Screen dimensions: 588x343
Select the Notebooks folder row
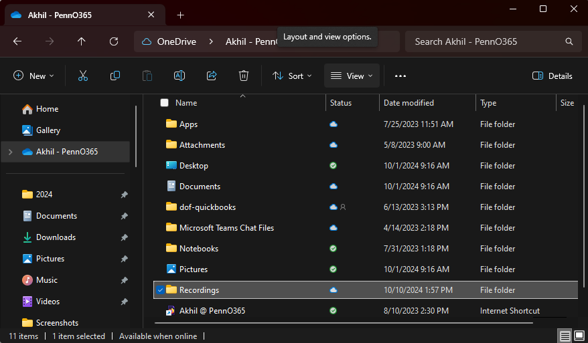click(366, 248)
